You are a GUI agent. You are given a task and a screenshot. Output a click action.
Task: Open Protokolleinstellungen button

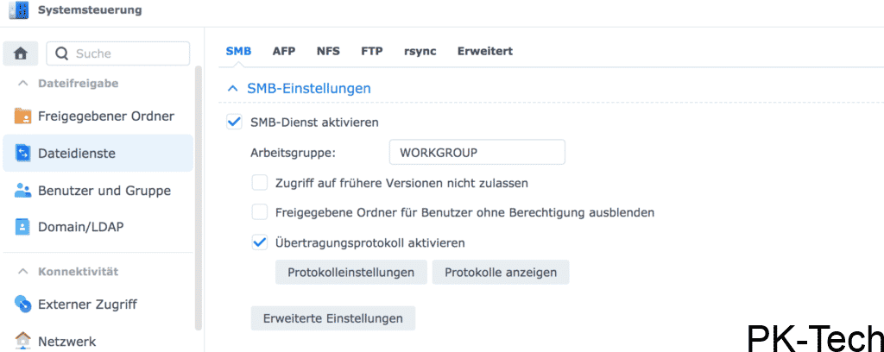(350, 273)
